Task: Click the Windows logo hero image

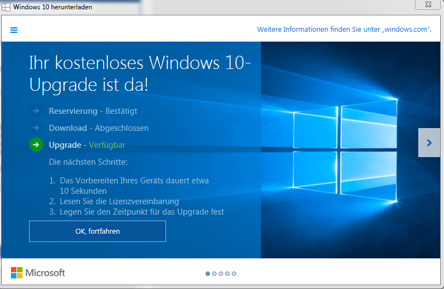Action: [x=345, y=150]
